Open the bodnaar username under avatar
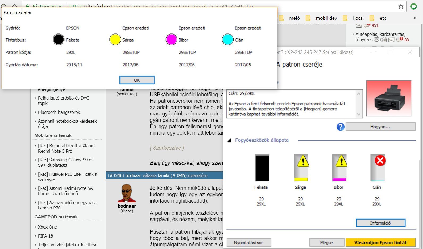This screenshot has width=423, height=249. [127, 206]
